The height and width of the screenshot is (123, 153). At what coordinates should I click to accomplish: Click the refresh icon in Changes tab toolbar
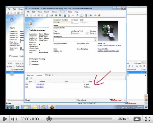click(x=27, y=78)
